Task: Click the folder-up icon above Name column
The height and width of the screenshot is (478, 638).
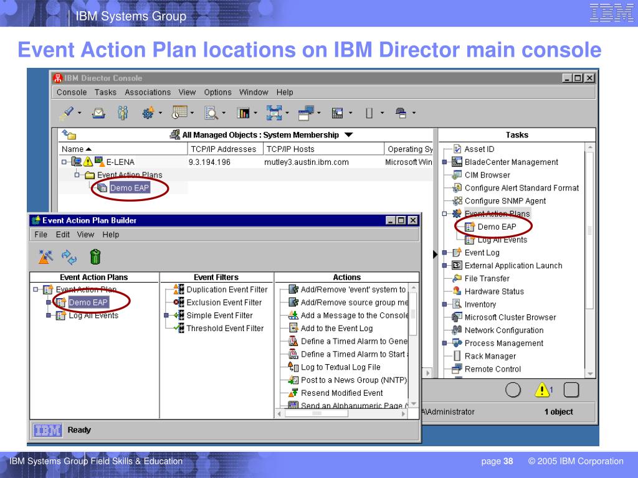Action: 69,134
